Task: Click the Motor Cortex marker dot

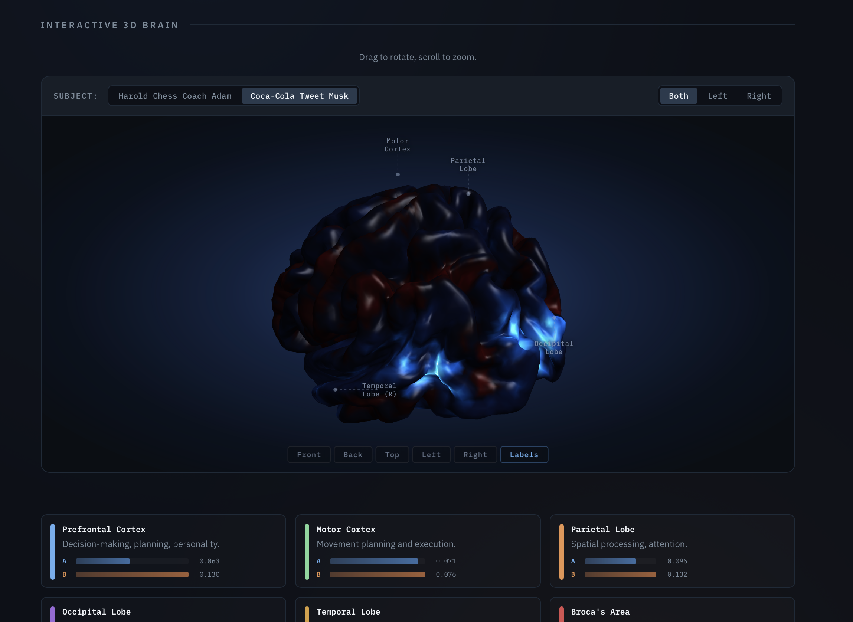Action: [x=398, y=175]
